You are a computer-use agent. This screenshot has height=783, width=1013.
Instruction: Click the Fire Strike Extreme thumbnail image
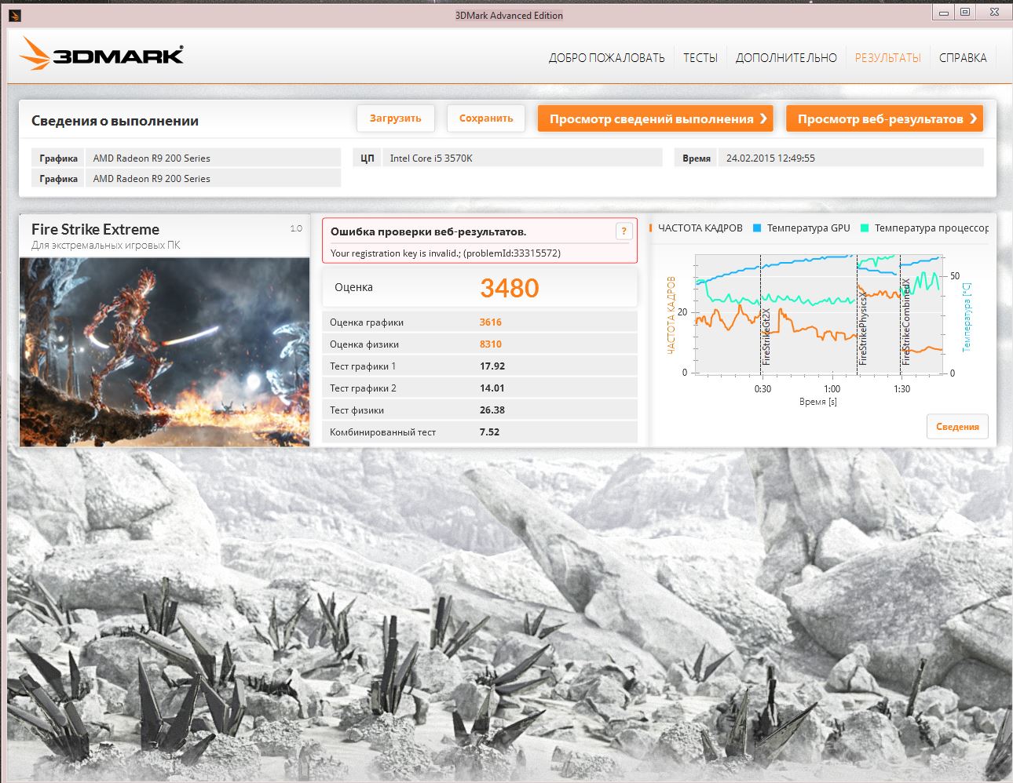[x=165, y=352]
